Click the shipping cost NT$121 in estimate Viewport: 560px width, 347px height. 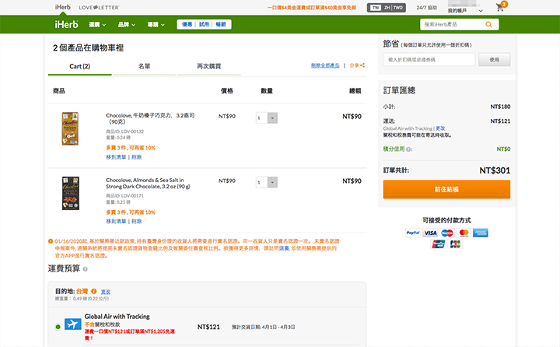pyautogui.click(x=208, y=327)
